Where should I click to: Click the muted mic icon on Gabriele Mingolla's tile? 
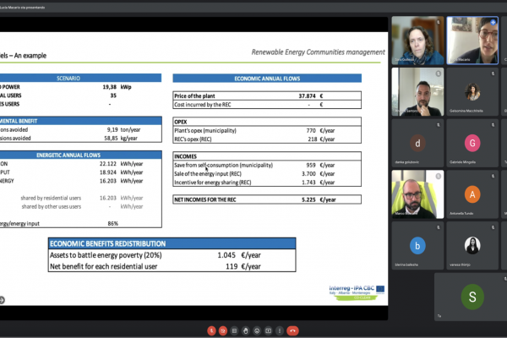(493, 125)
